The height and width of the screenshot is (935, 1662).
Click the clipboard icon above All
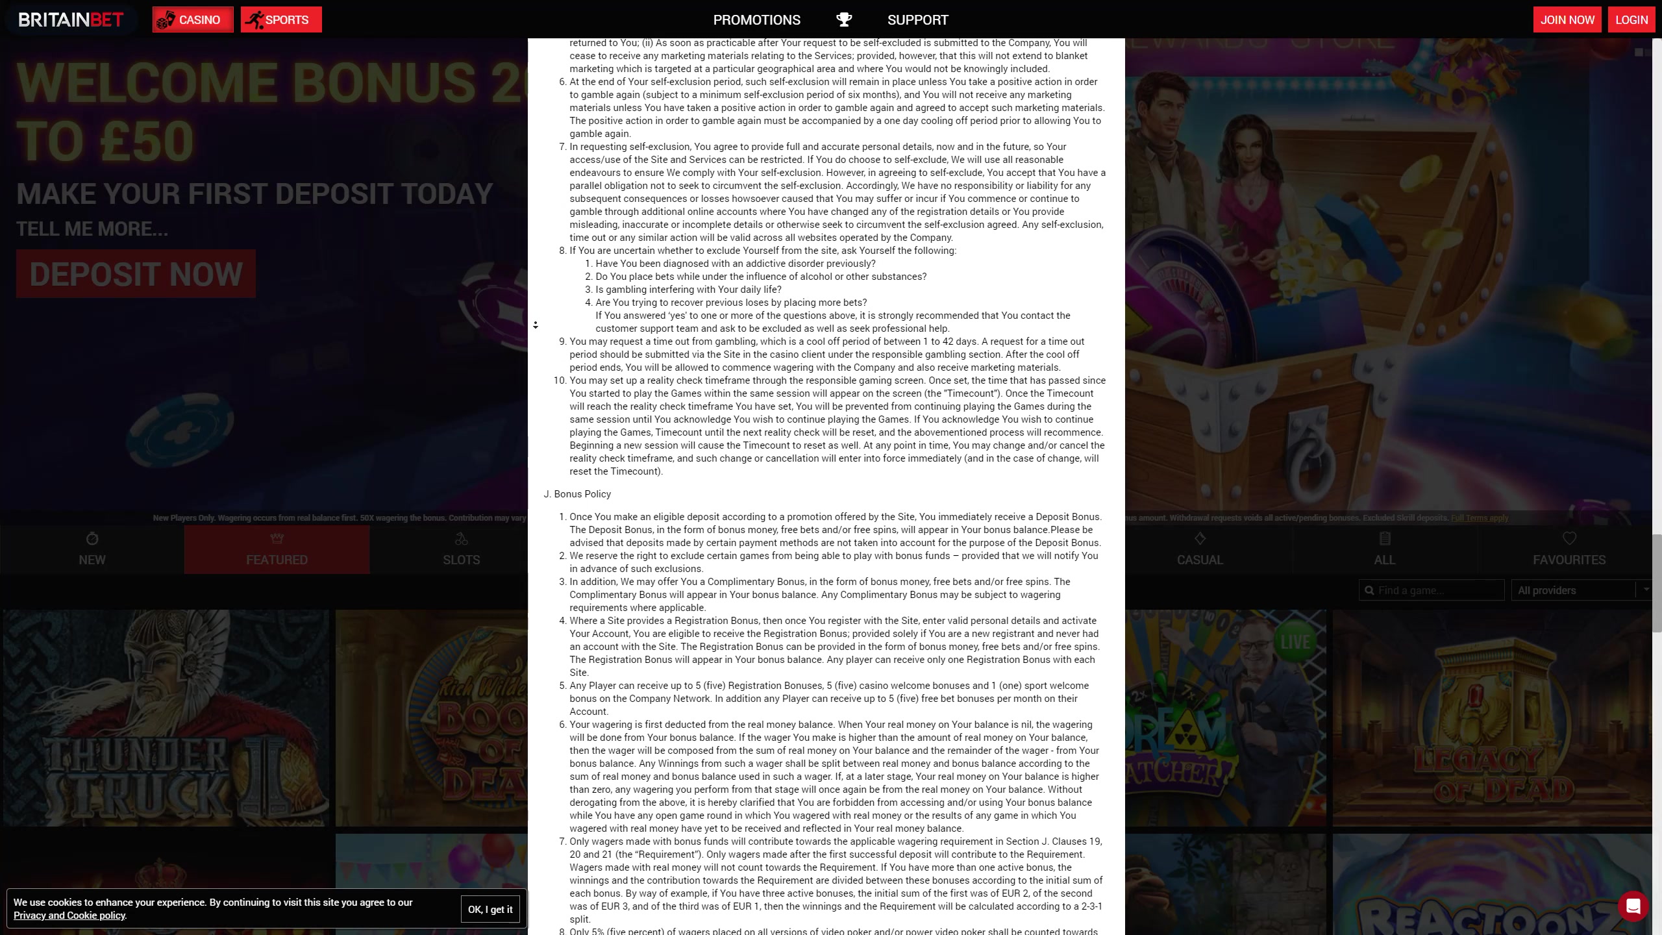1384,538
